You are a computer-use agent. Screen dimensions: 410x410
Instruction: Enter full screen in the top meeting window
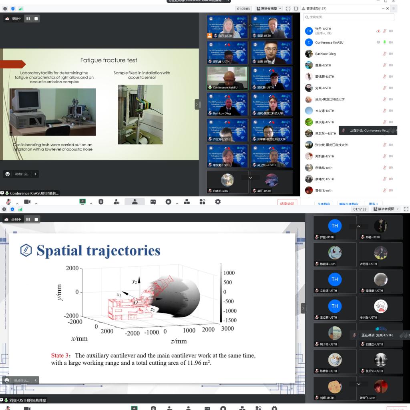288,8
